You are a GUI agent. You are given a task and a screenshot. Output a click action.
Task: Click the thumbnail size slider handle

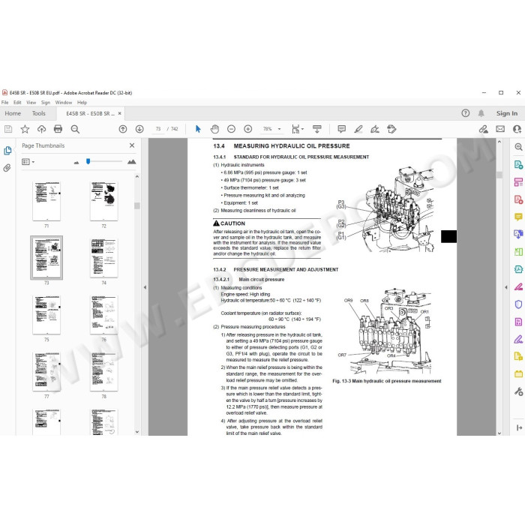coord(88,161)
